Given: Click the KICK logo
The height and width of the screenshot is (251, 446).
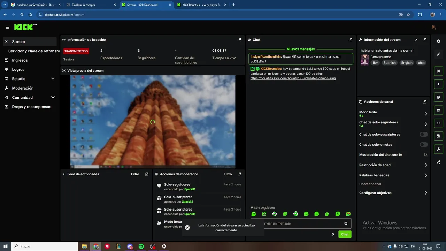Looking at the screenshot, I should [25, 27].
